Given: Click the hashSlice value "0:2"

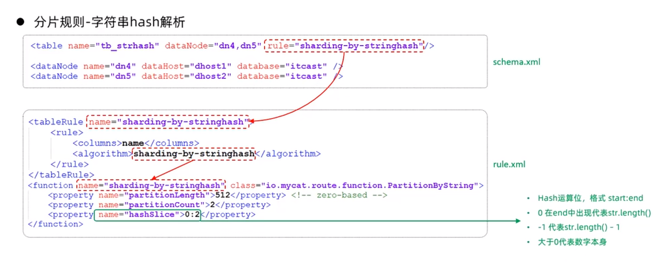Looking at the screenshot, I should (x=191, y=215).
